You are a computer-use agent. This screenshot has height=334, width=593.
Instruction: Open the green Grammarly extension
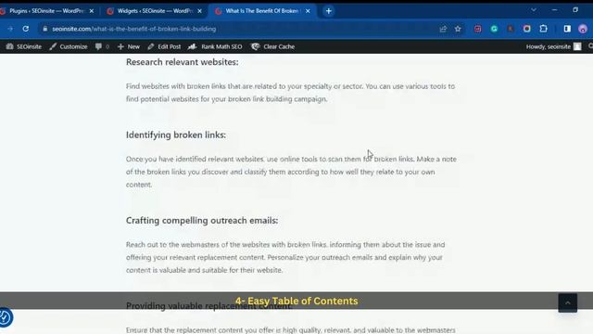point(494,29)
